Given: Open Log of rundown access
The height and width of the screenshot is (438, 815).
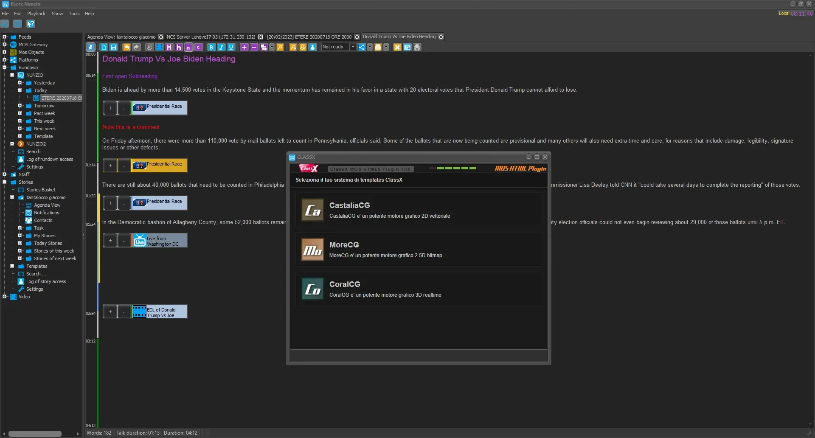Looking at the screenshot, I should 50,159.
